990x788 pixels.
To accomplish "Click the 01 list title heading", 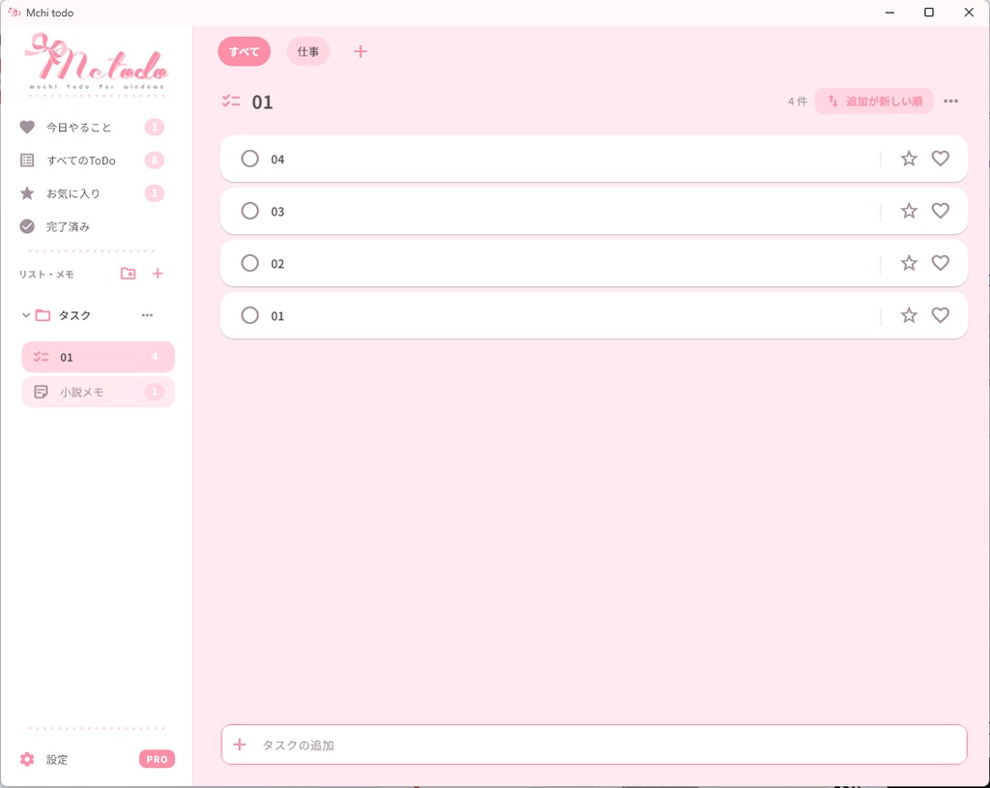I will point(262,102).
